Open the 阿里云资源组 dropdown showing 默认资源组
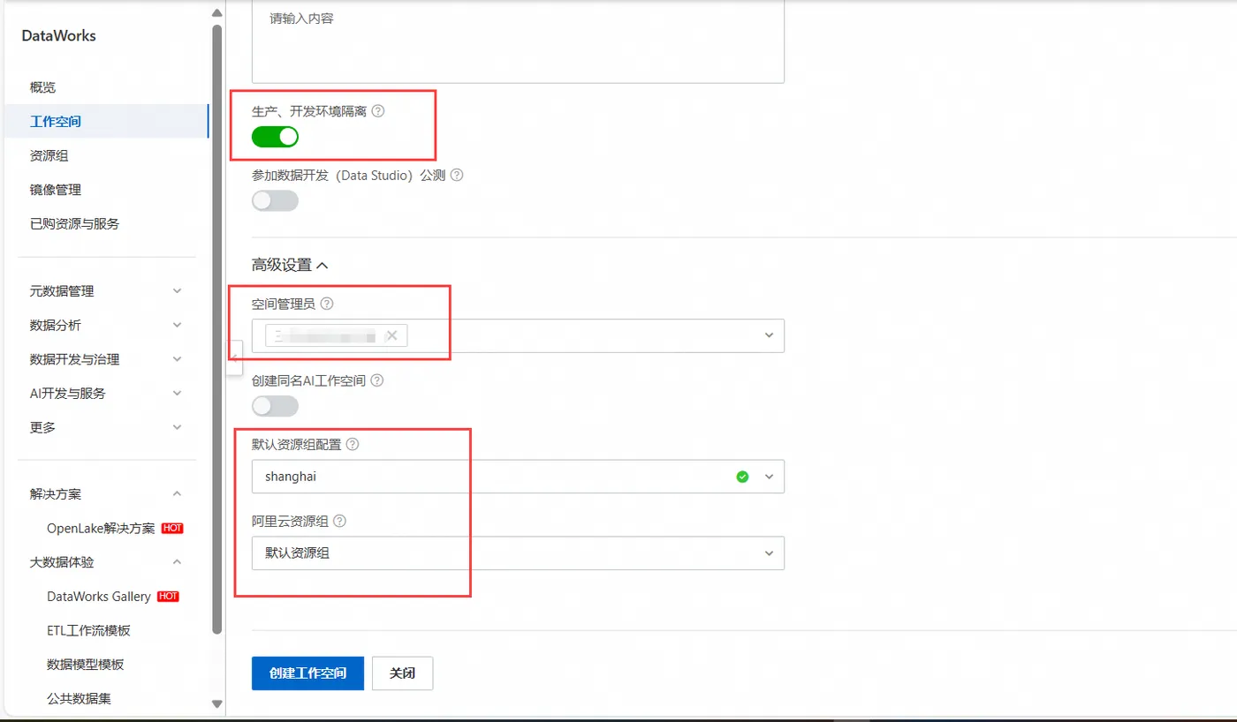This screenshot has height=722, width=1237. 518,553
